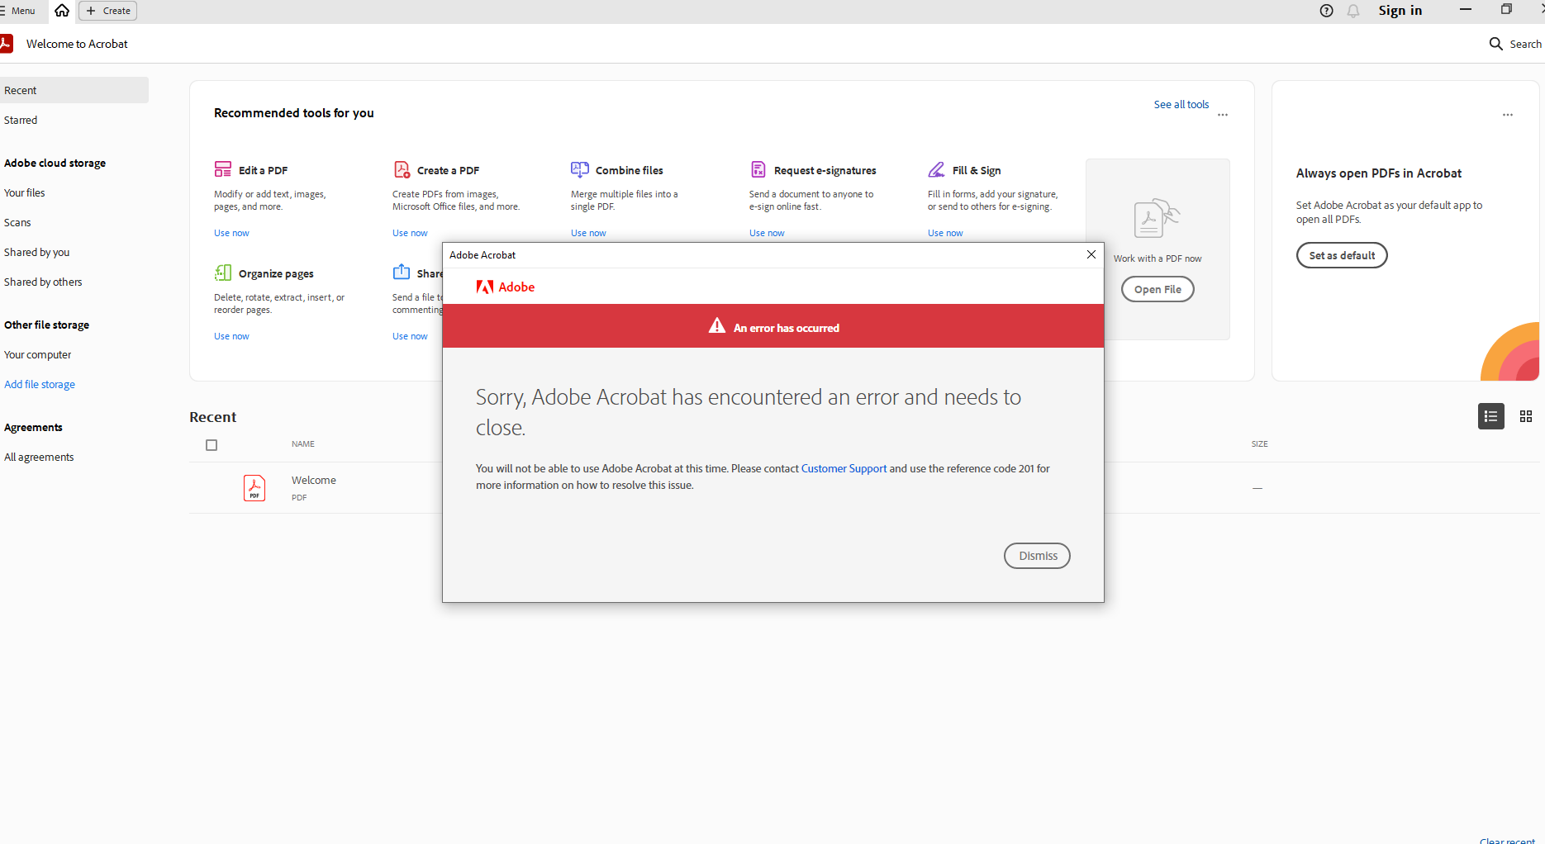Click the Request e-signatures icon
The height and width of the screenshot is (844, 1545).
coord(758,169)
